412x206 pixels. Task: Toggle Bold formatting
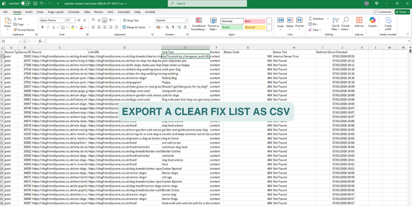42,27
